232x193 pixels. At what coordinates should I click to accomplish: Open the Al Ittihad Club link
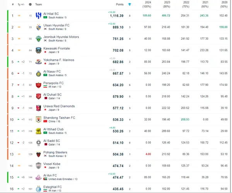(x=54, y=129)
